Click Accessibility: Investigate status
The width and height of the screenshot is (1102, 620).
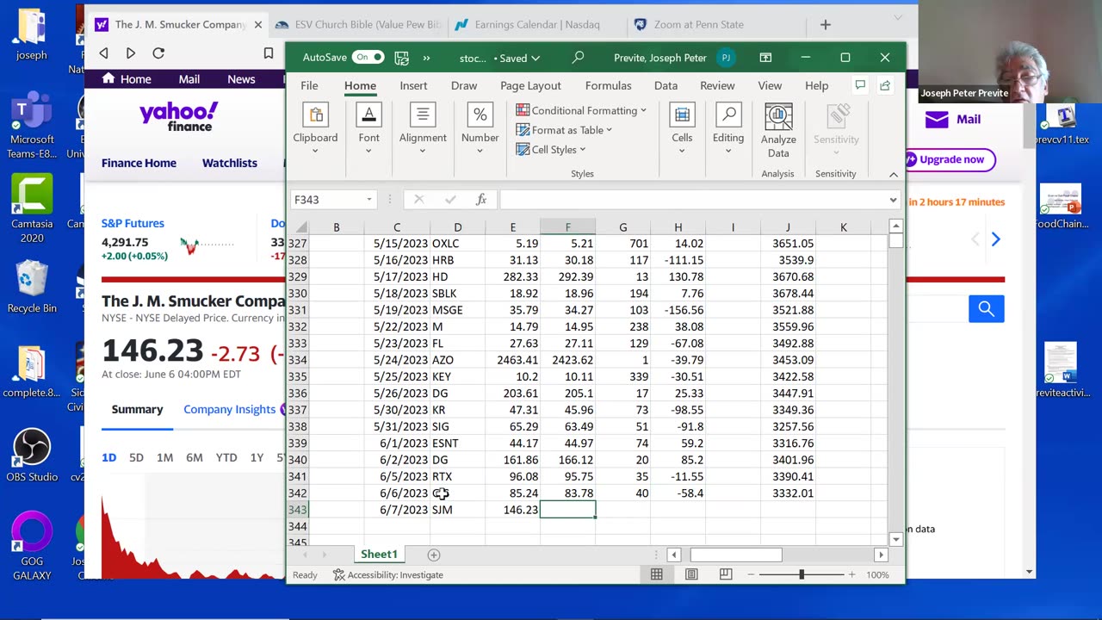coord(388,574)
